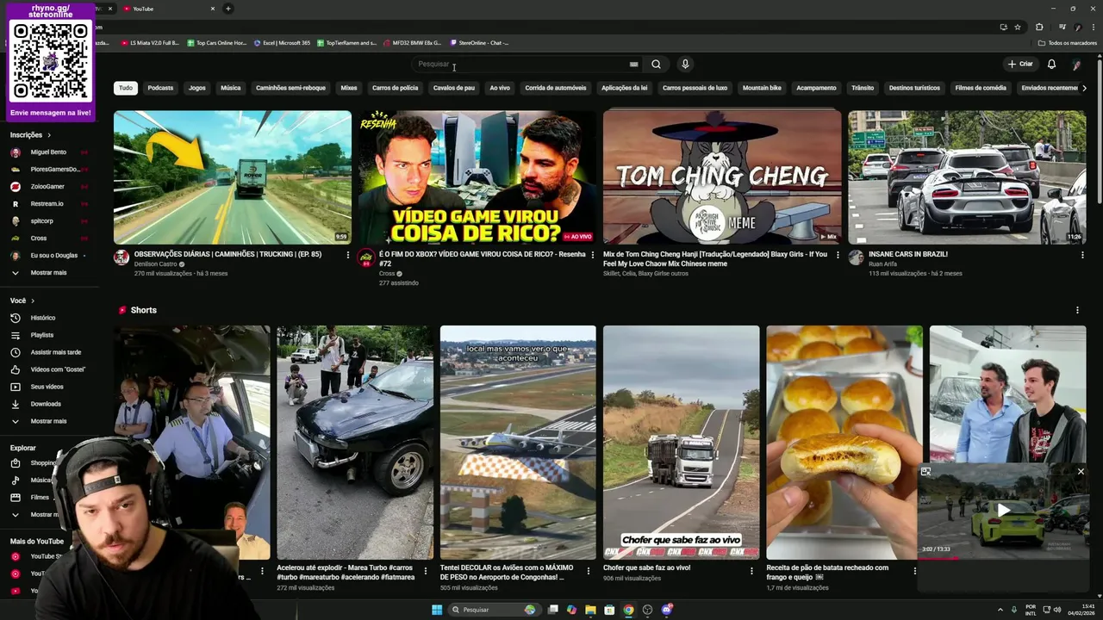1103x620 pixels.
Task: Open bookmark this tab star icon
Action: click(x=1018, y=27)
